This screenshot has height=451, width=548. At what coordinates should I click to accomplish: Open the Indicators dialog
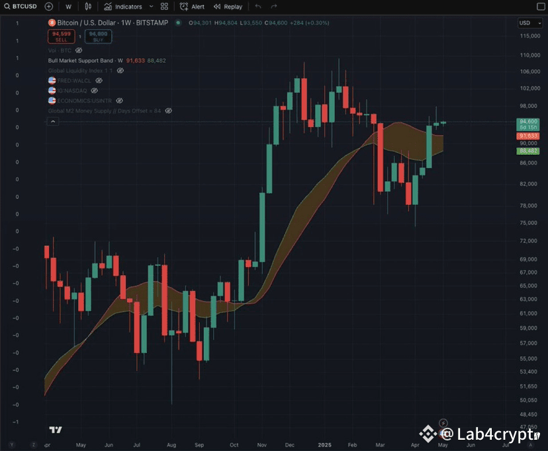123,7
